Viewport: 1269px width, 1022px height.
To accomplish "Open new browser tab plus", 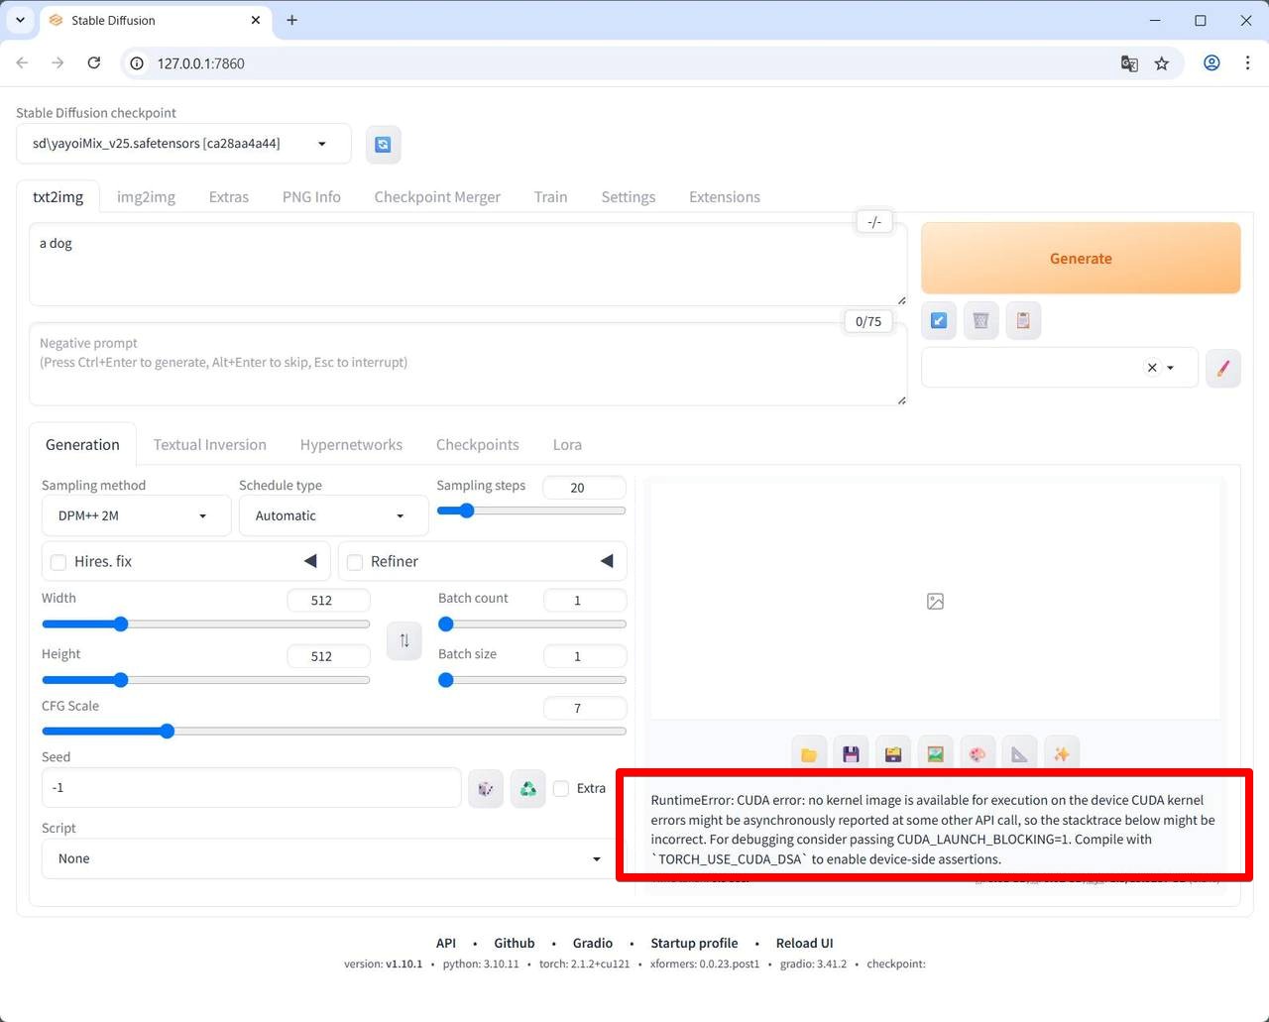I will (292, 20).
